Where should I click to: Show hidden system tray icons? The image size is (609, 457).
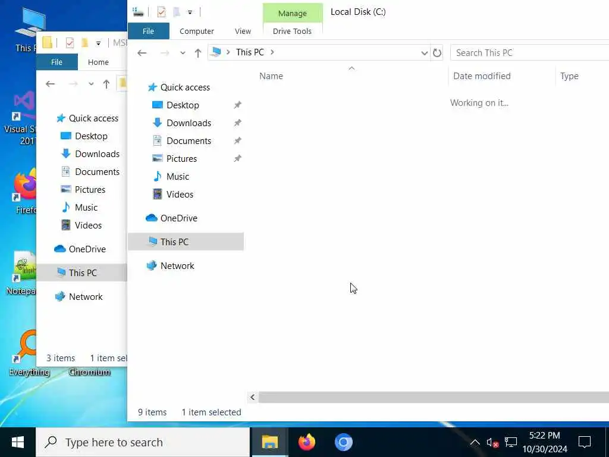click(475, 442)
